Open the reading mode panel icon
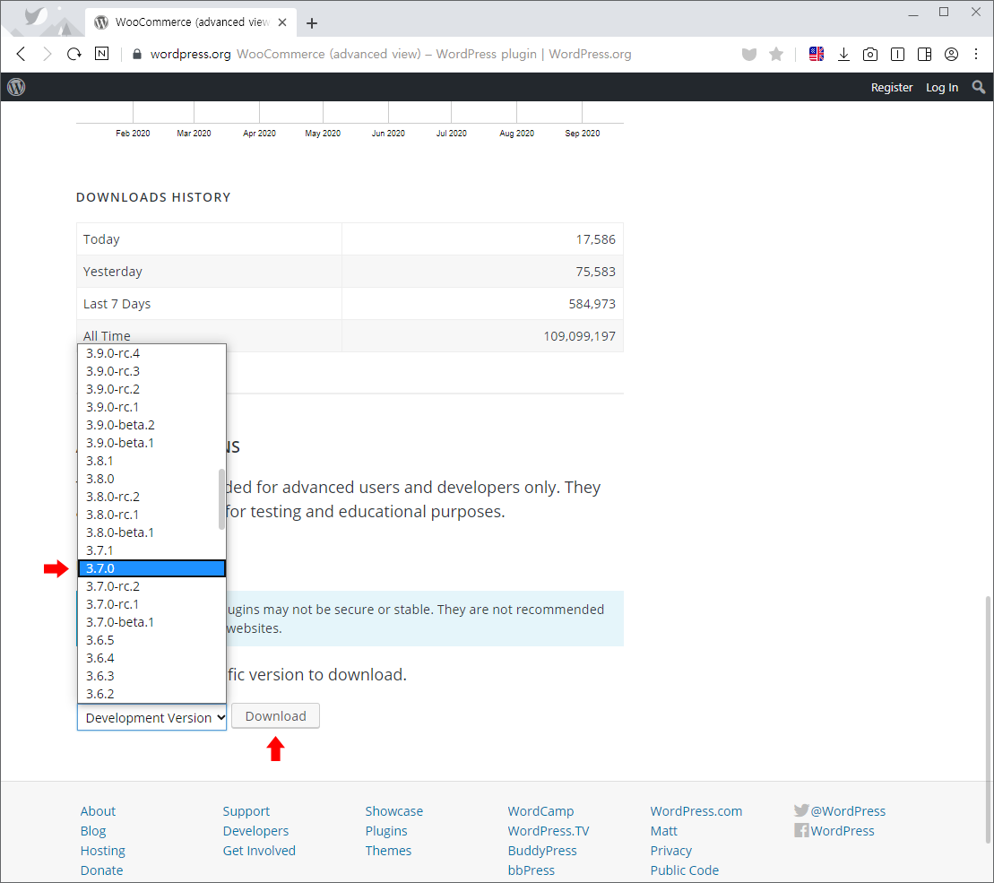The image size is (994, 883). click(x=897, y=55)
